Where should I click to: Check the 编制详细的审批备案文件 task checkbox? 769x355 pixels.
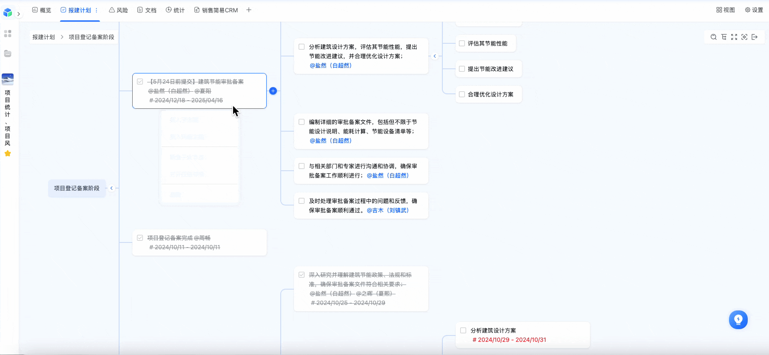pyautogui.click(x=302, y=122)
